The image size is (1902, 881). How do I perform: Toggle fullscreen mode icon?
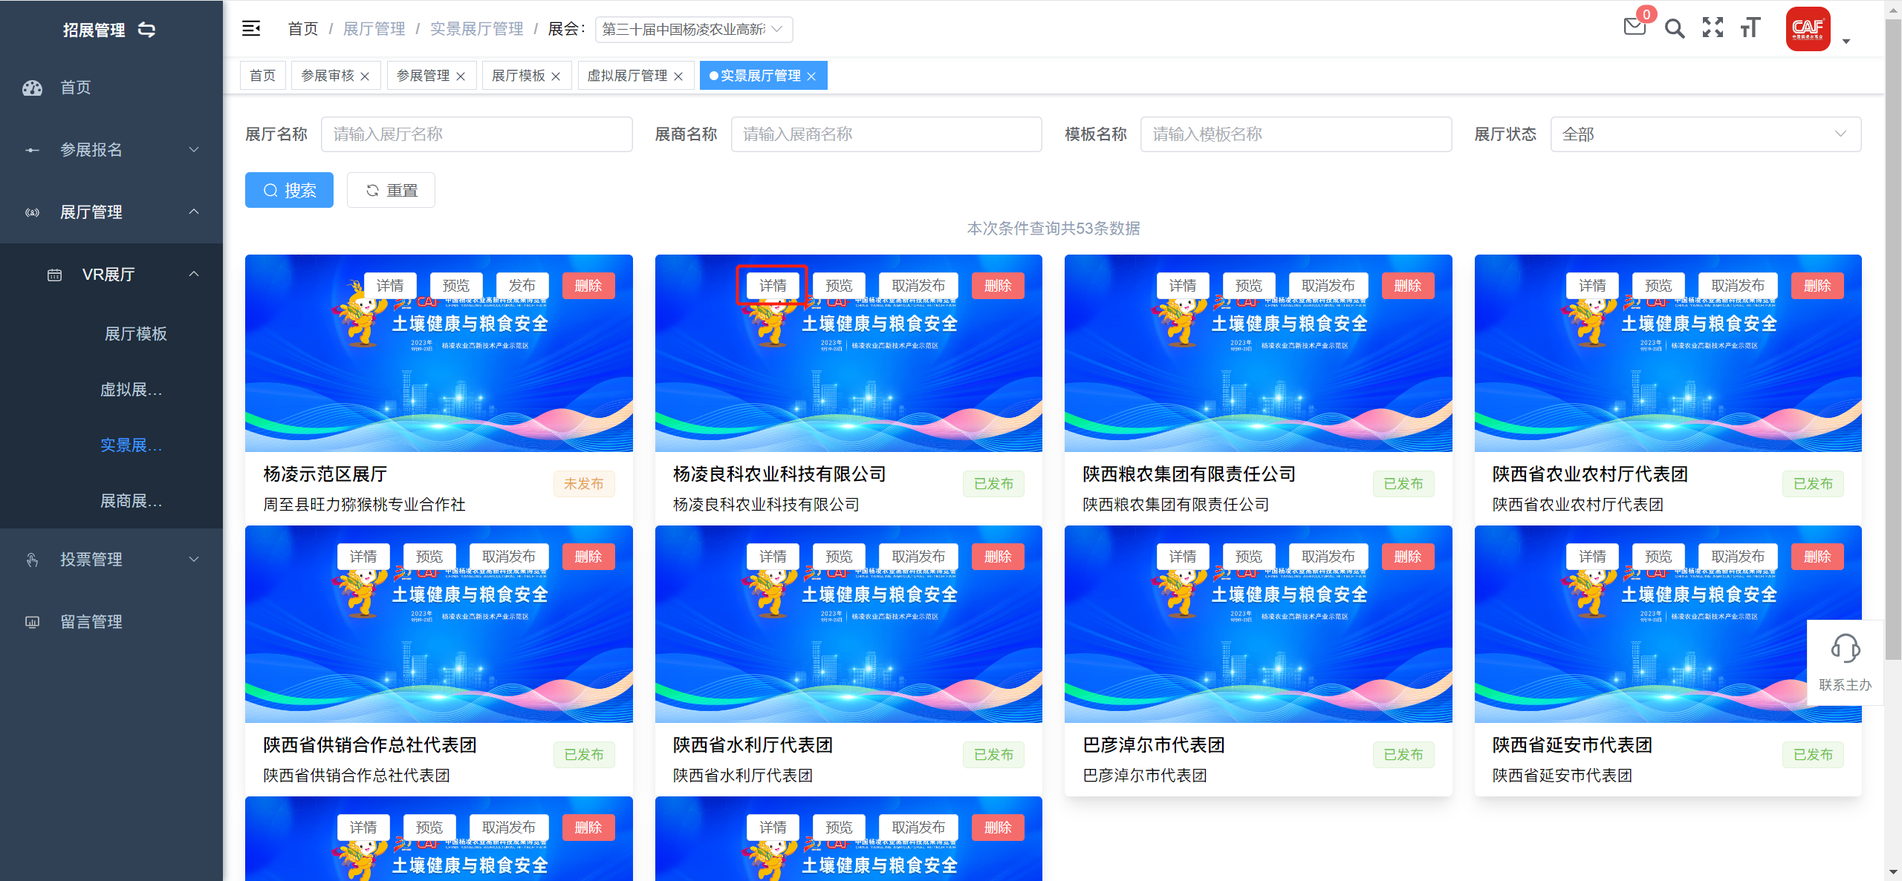(x=1713, y=27)
